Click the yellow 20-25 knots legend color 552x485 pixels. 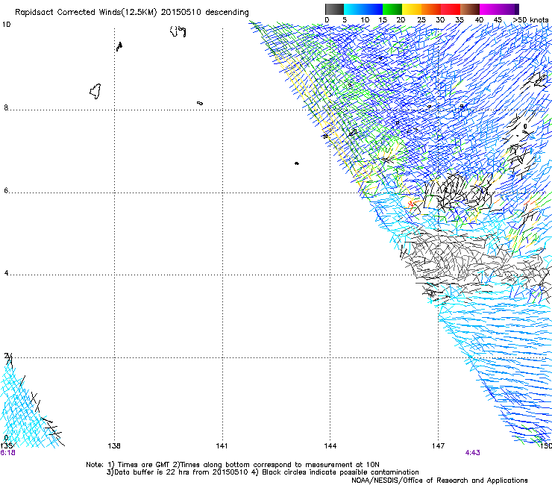[x=412, y=9]
